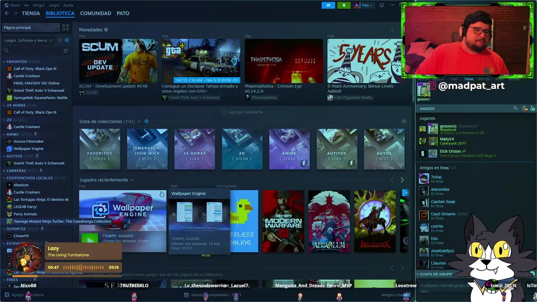Open the green notifications bell
The height and width of the screenshot is (302, 537).
pyautogui.click(x=344, y=5)
